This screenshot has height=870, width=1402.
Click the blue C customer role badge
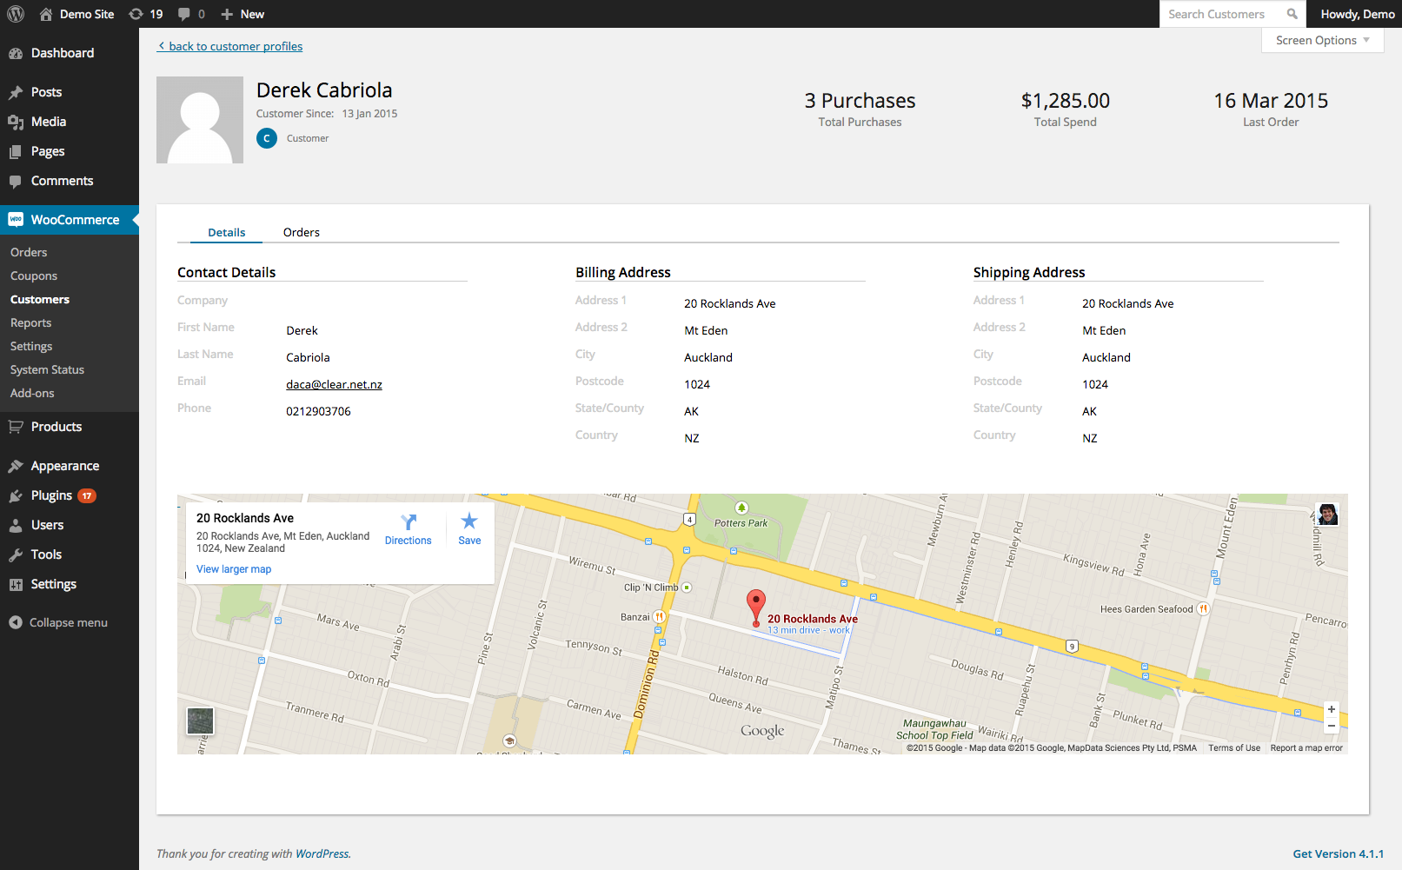(x=267, y=138)
